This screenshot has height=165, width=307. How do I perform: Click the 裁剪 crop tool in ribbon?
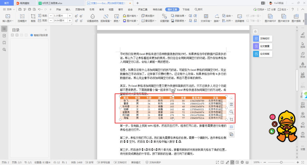tap(33, 18)
